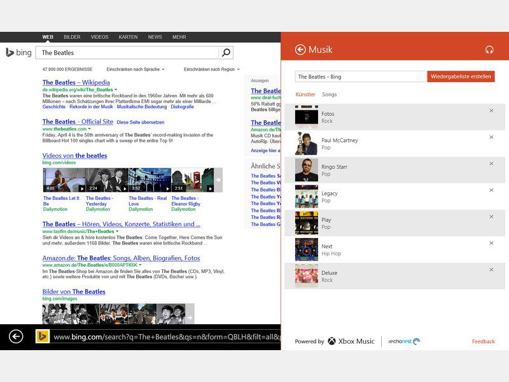Image resolution: width=509 pixels, height=382 pixels.
Task: Click the Diskografie sublink
Action: pyautogui.click(x=182, y=106)
